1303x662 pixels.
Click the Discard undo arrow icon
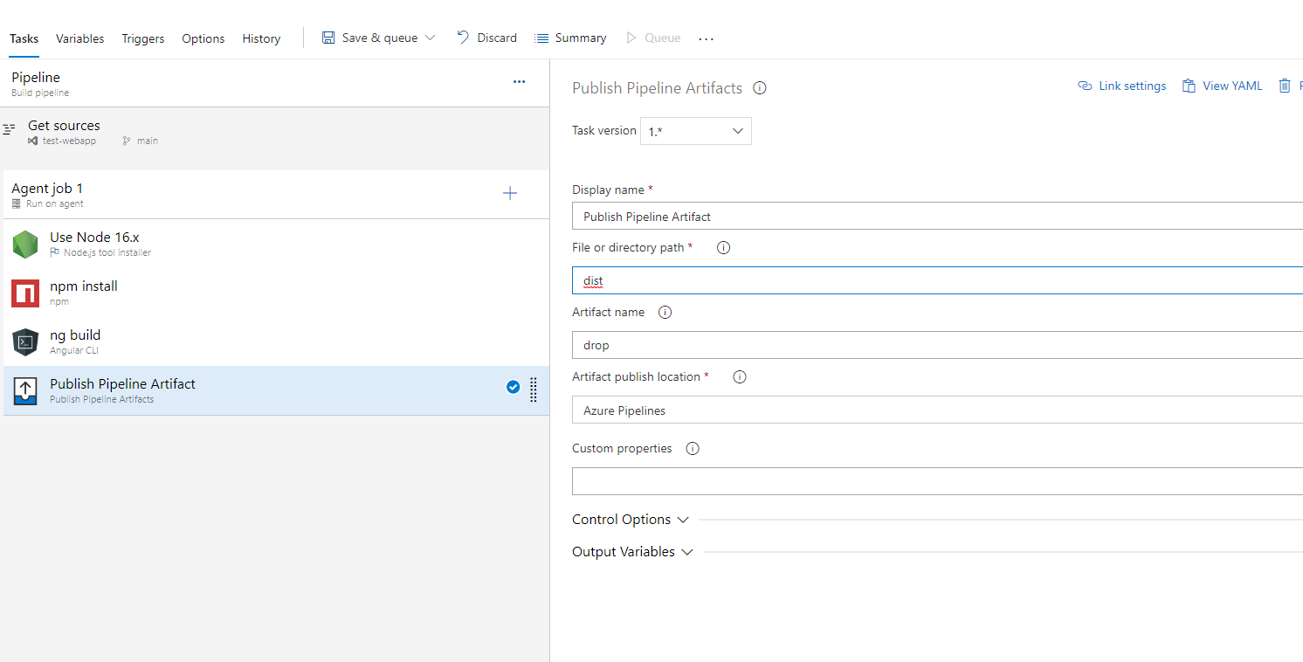(x=463, y=38)
